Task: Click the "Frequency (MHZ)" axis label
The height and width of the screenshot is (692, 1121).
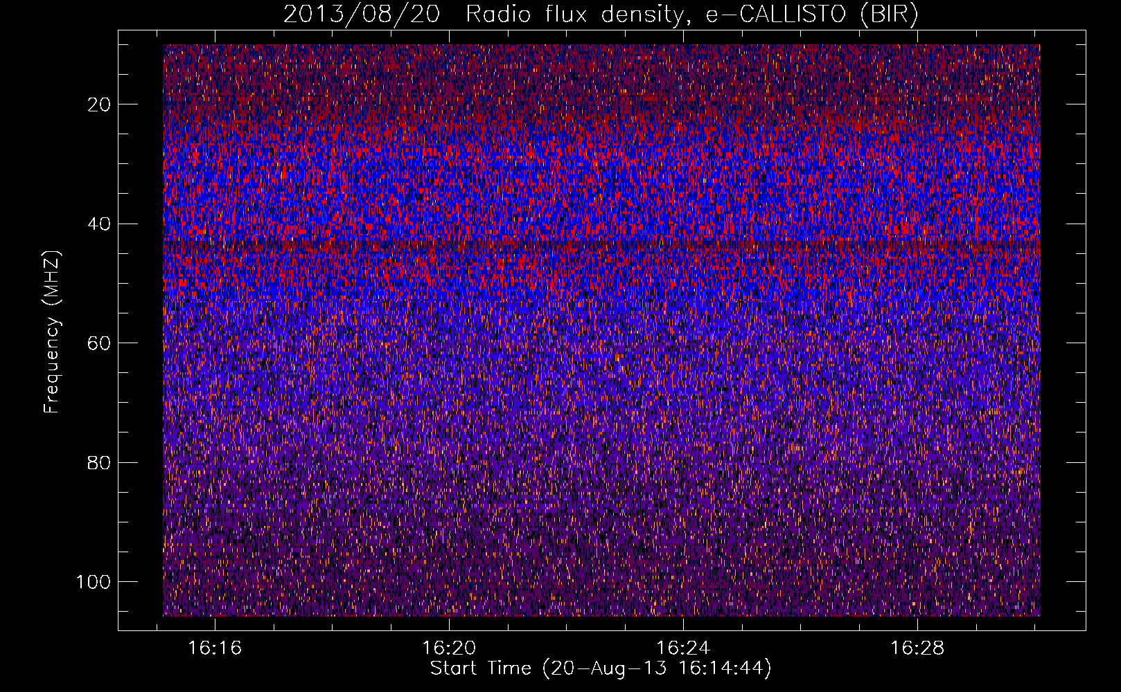Action: [x=52, y=332]
